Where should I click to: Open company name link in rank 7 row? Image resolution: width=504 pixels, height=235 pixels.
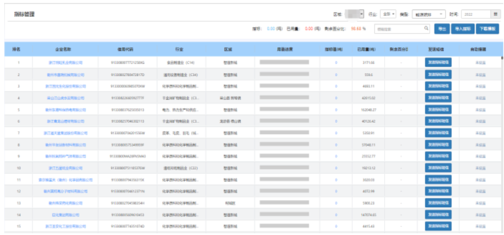coord(66,133)
